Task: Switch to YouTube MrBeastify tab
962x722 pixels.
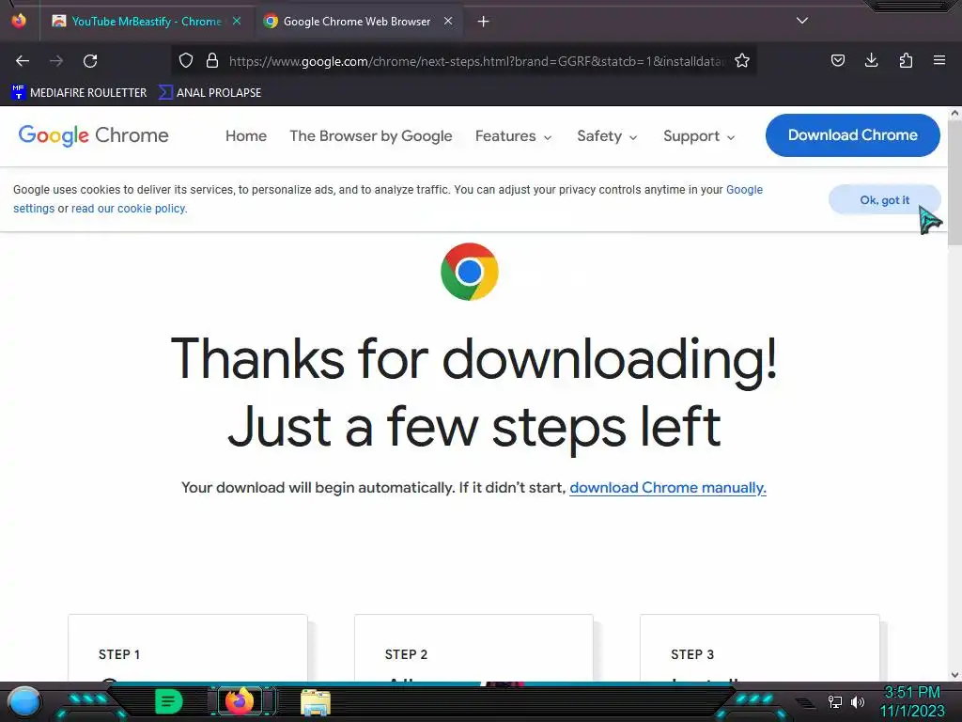Action: [146, 22]
